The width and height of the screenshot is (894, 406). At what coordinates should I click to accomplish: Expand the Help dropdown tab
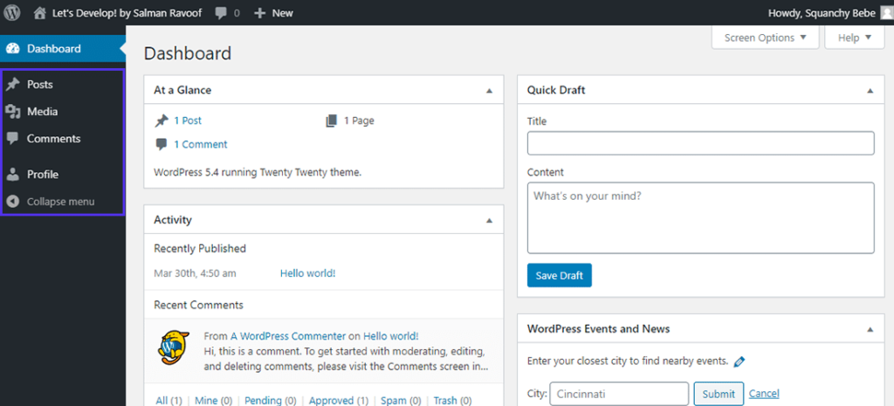[x=854, y=38]
